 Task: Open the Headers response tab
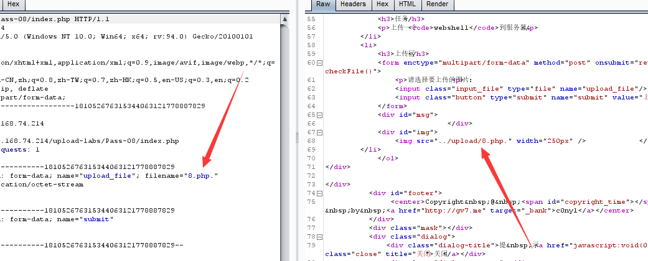(353, 4)
